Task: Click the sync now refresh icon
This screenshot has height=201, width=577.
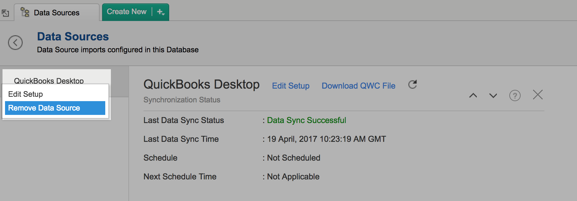Action: [x=413, y=85]
